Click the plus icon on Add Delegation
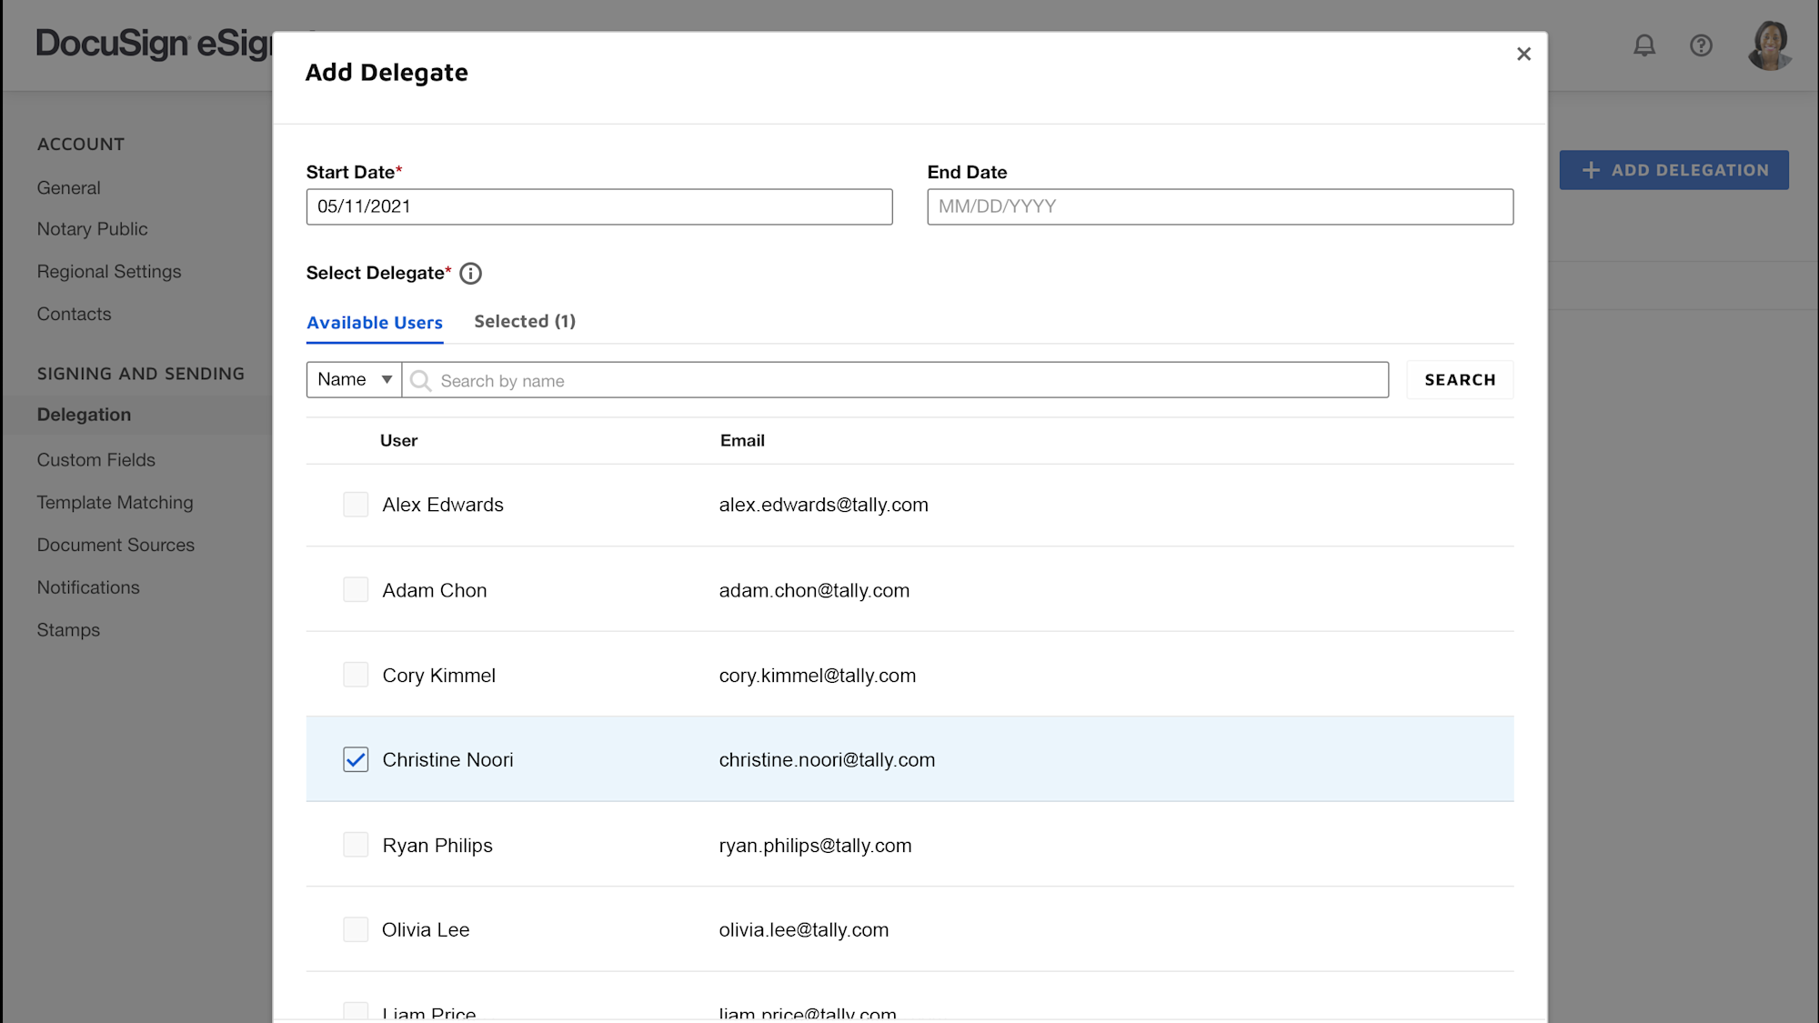 (1590, 170)
